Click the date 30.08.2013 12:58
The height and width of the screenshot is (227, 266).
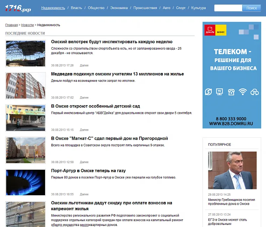click(63, 162)
